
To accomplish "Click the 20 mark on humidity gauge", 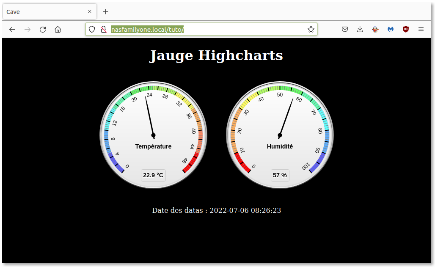I will coord(240,131).
